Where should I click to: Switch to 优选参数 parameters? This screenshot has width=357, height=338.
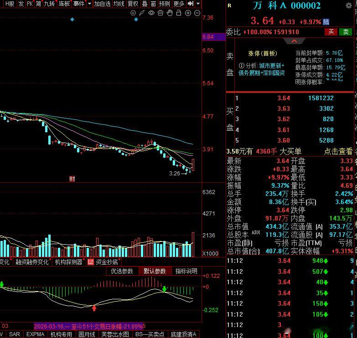point(122,271)
